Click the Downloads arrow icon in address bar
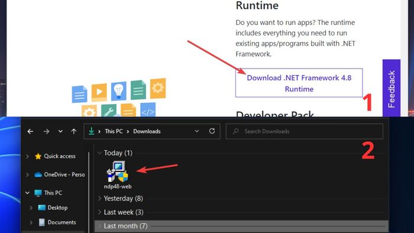Screen dimensions: 414x233 91,131
